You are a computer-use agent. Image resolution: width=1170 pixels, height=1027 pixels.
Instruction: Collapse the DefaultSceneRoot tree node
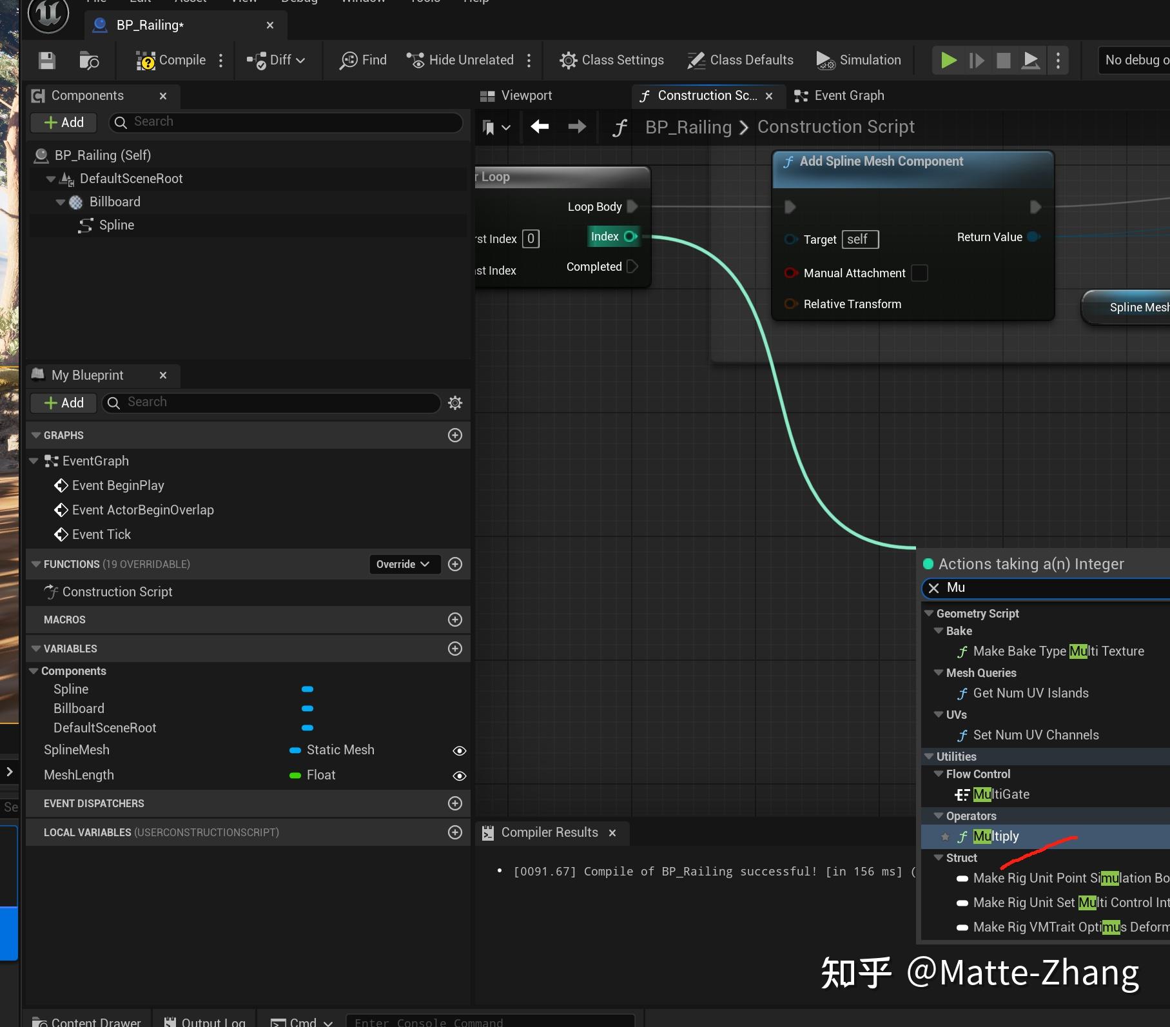click(x=51, y=179)
